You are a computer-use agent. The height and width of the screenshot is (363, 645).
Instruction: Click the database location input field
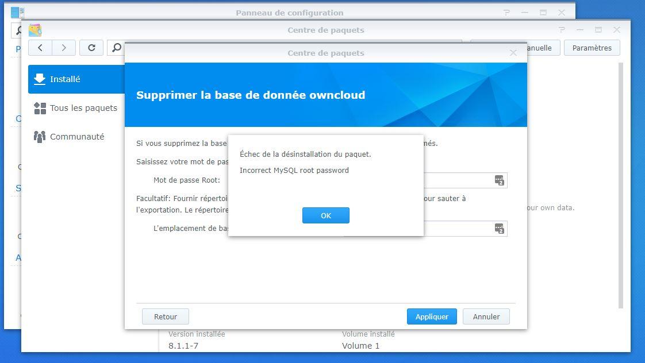coord(425,229)
